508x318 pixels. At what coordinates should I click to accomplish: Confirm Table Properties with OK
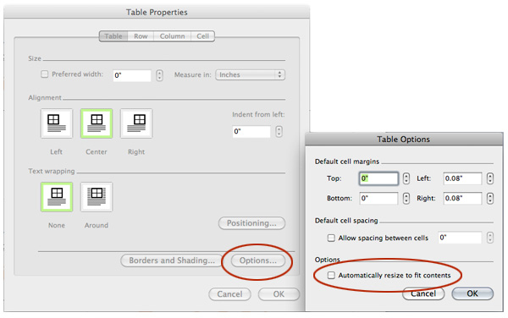tap(279, 294)
